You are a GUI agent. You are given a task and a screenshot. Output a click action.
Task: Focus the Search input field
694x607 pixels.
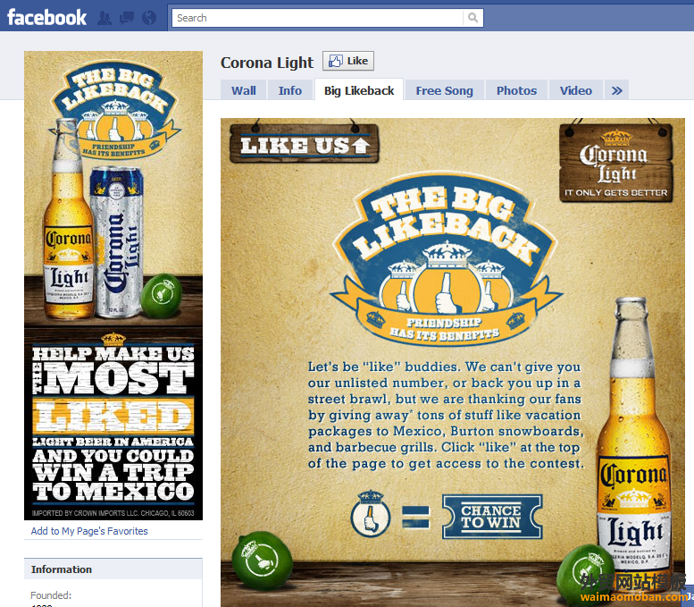[317, 18]
